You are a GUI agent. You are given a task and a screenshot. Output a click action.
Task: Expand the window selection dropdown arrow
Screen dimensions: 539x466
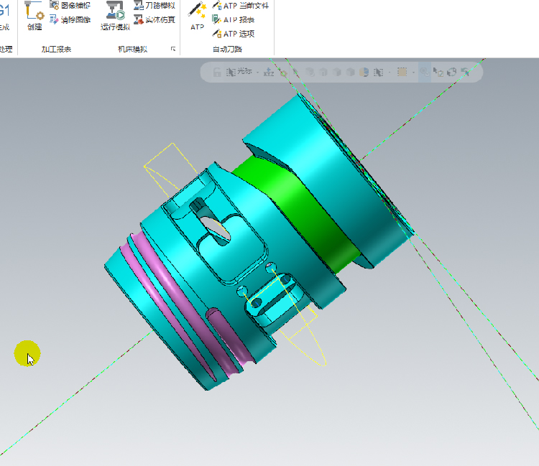[413, 73]
